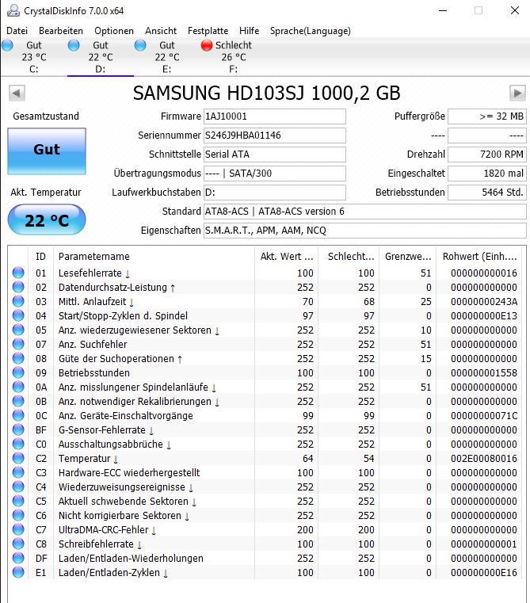The image size is (530, 603).
Task: Click status orb for Hardware-ECC wiederhergestellt row
Action: (18, 472)
